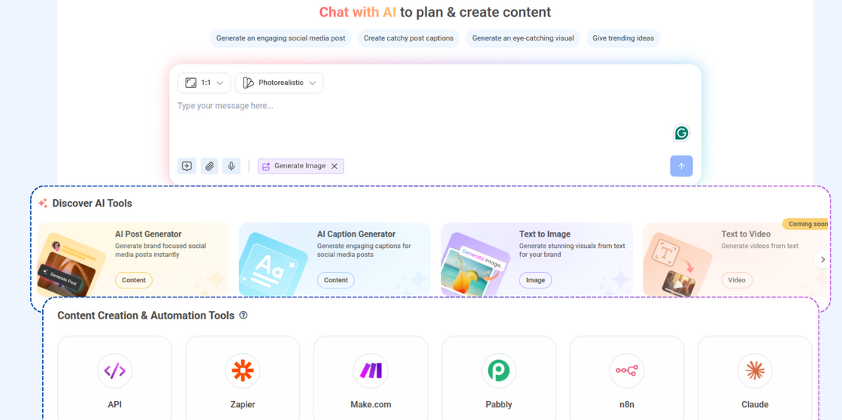Click help icon beside Content Creation heading
This screenshot has width=842, height=420.
[244, 316]
